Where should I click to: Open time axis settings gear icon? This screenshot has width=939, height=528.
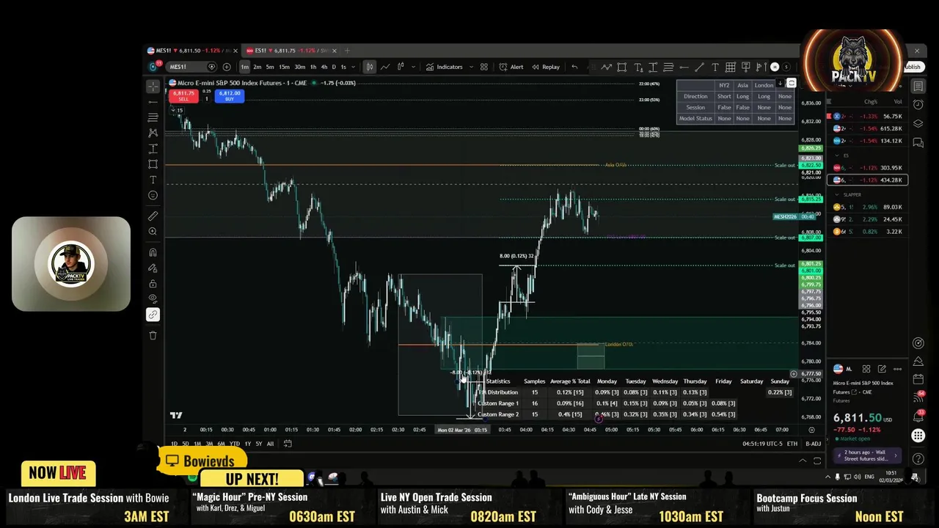click(x=811, y=430)
